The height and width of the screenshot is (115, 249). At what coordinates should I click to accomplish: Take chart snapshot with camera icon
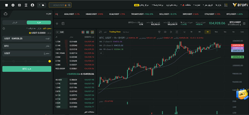[x=165, y=32]
